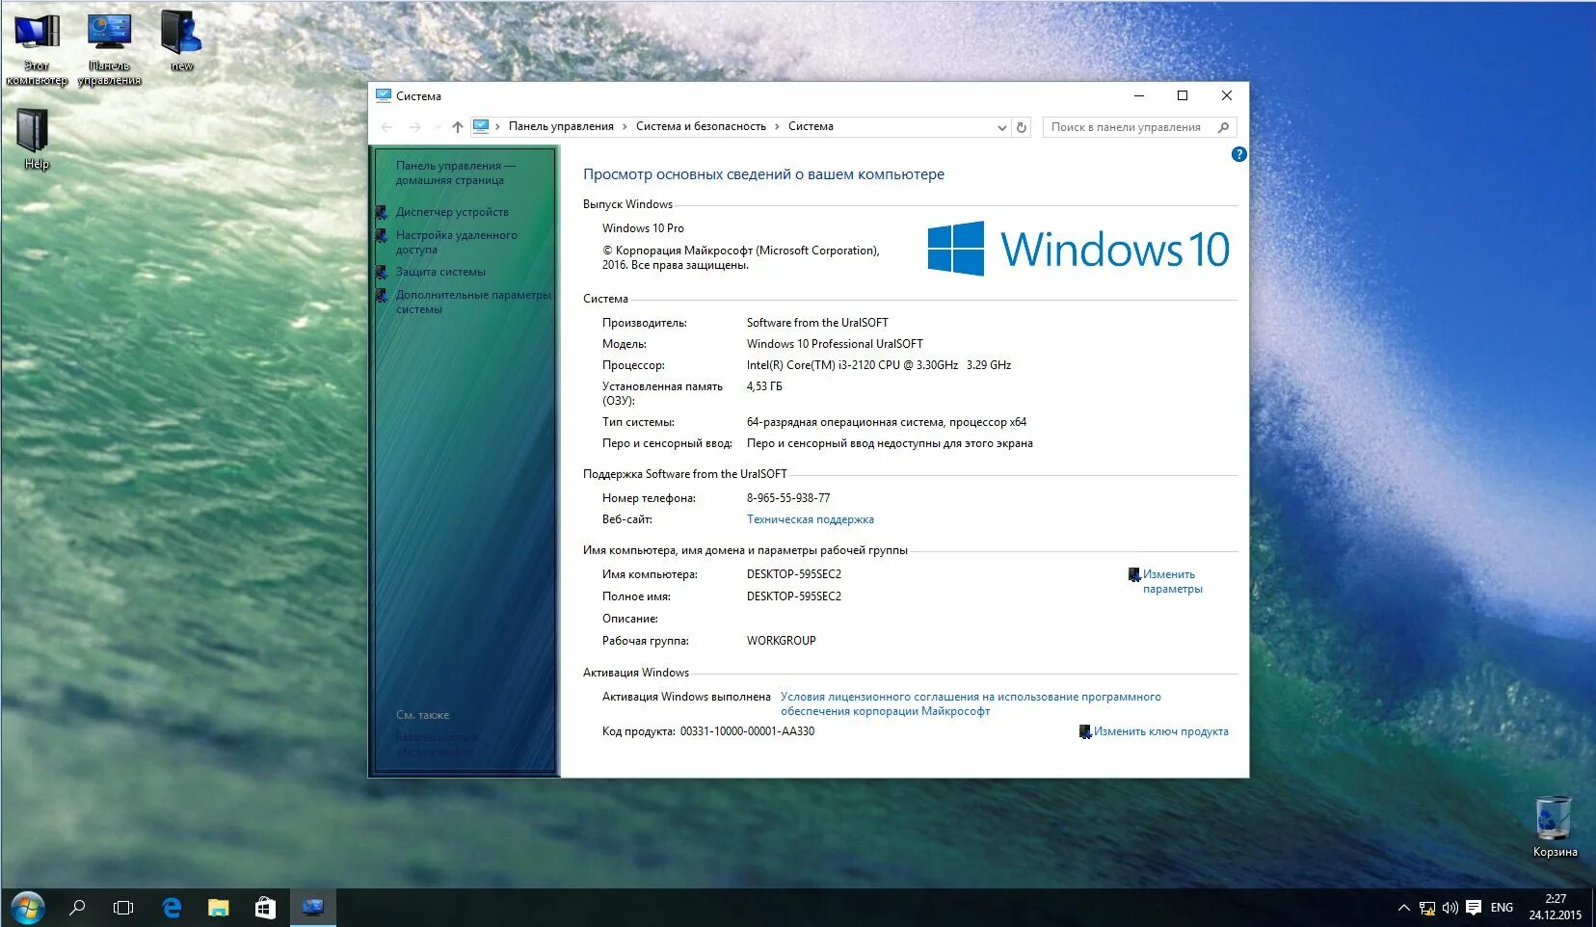
Task: Open Дополнительные параметры системы
Action: [473, 302]
